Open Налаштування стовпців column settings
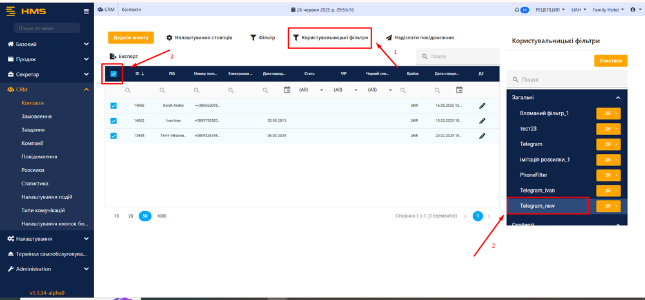Viewport: 645px width, 300px height. tap(199, 37)
